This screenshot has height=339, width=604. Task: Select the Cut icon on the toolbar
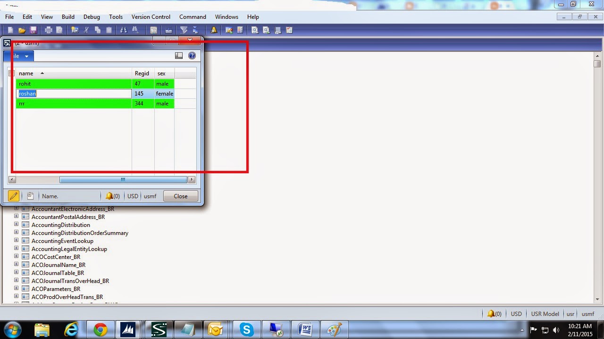[87, 30]
